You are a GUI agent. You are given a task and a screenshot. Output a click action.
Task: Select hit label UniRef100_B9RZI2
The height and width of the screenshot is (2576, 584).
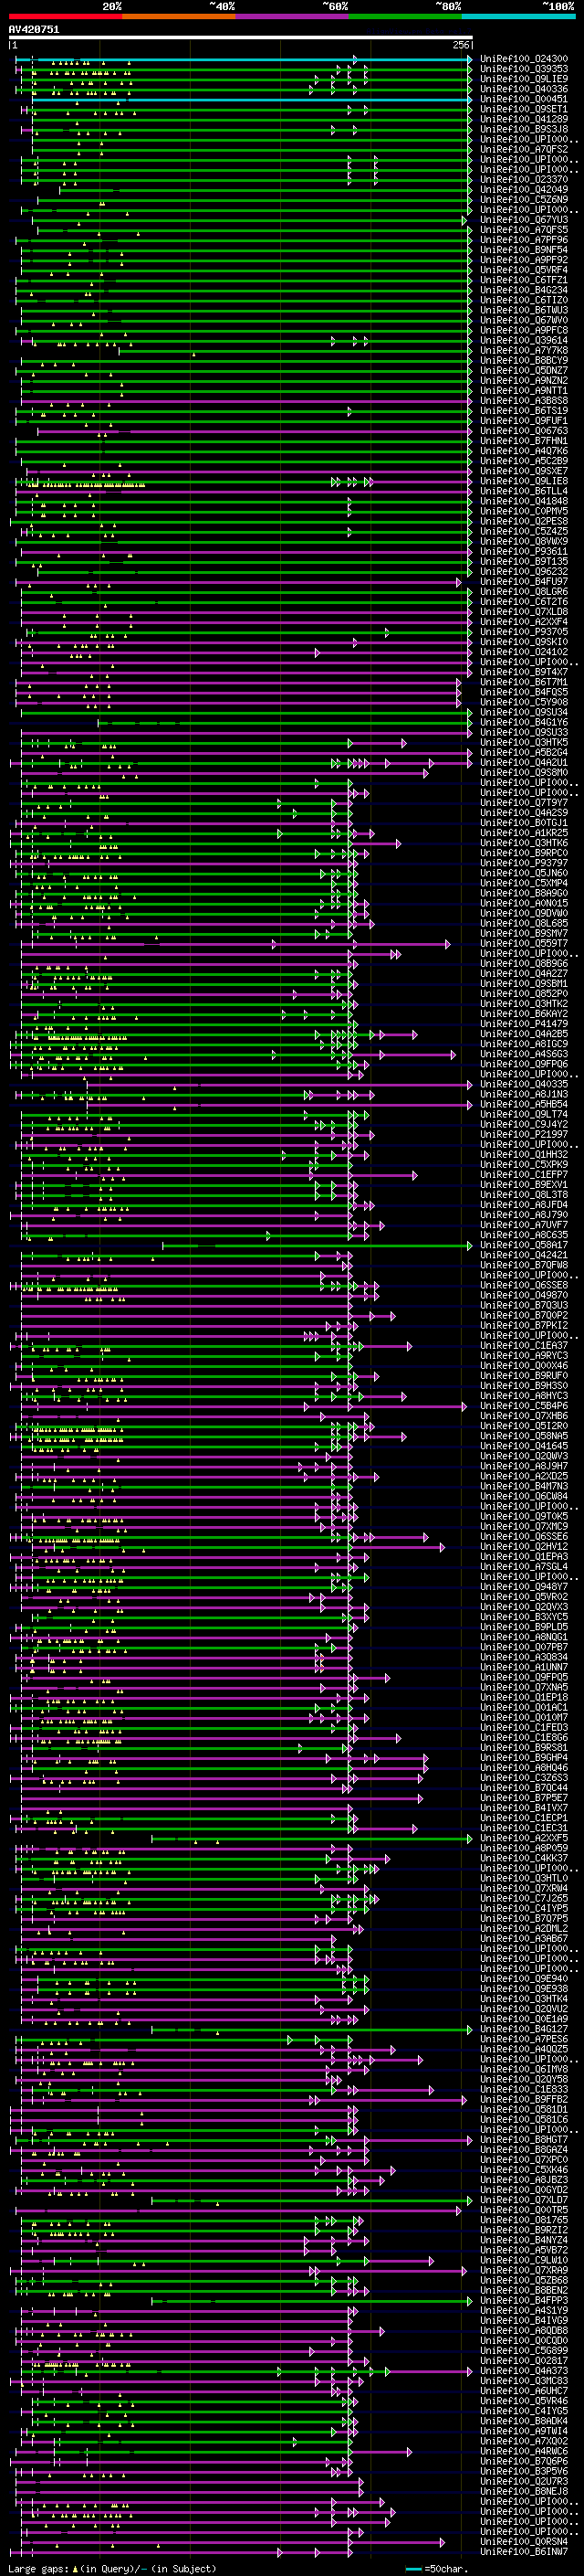[x=524, y=2230]
